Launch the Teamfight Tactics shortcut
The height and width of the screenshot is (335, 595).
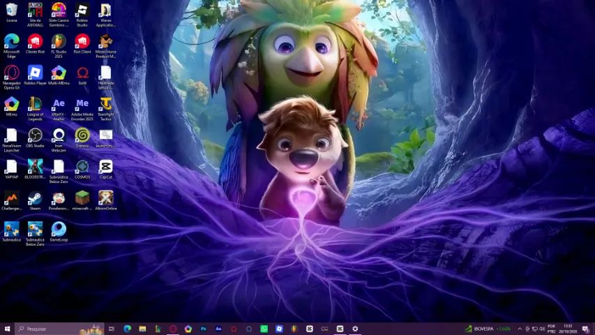(106, 109)
